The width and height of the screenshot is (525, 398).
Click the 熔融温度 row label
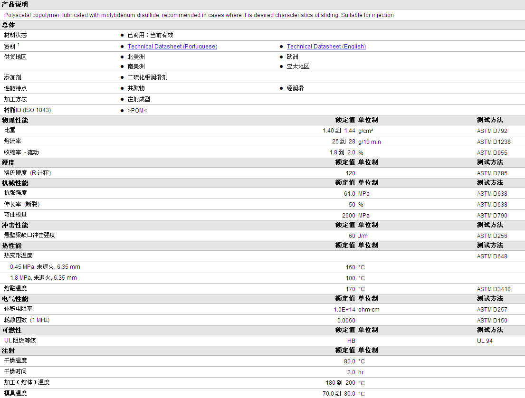click(x=15, y=288)
